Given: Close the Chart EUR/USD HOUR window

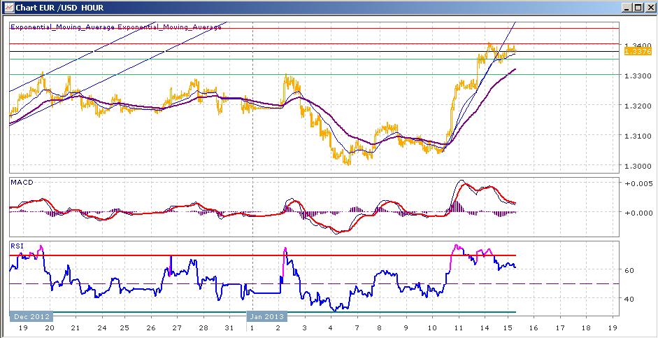Looking at the screenshot, I should (649, 8).
